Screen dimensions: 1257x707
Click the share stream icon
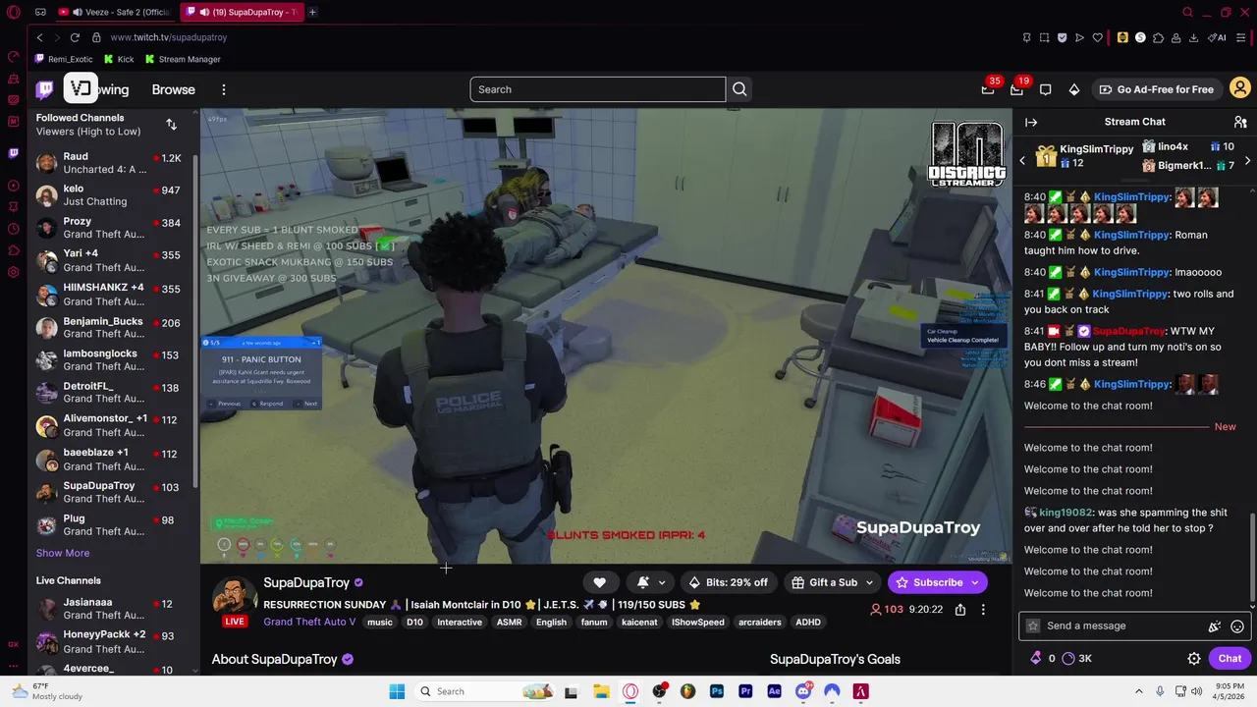click(x=960, y=610)
